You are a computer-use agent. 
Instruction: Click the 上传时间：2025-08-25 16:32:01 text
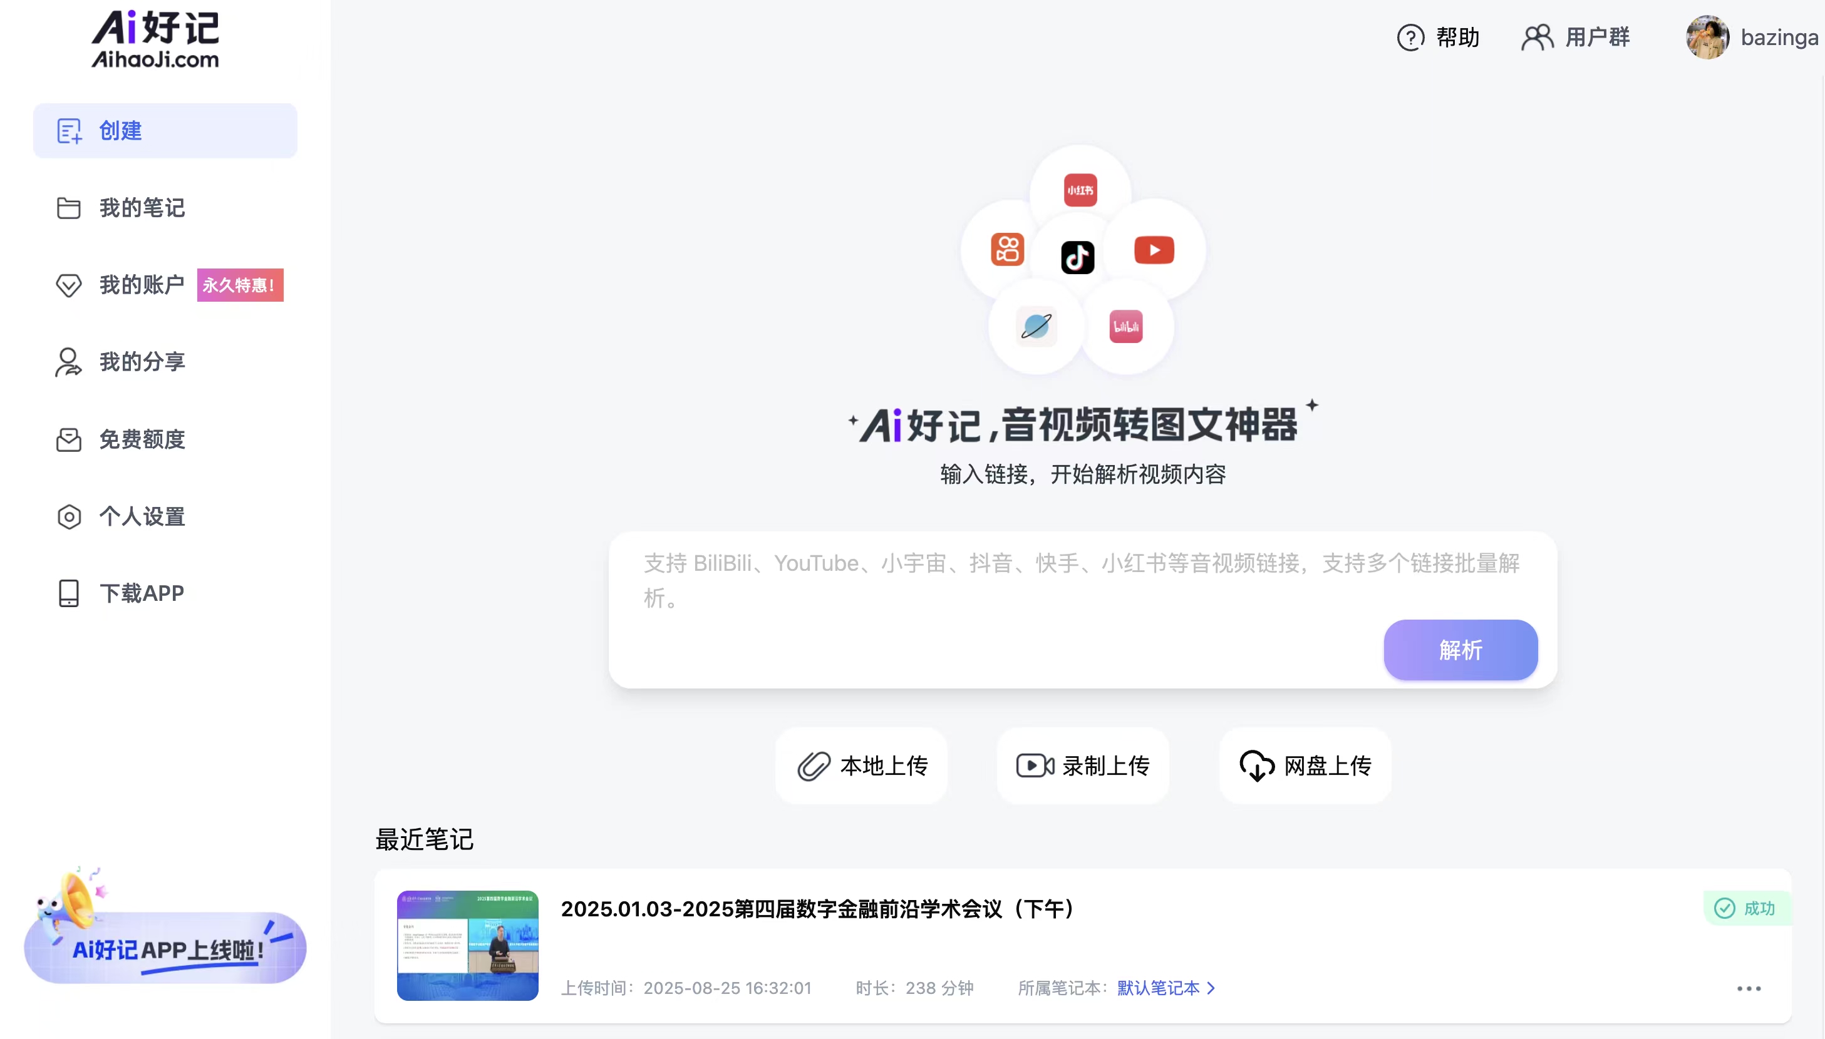[686, 988]
